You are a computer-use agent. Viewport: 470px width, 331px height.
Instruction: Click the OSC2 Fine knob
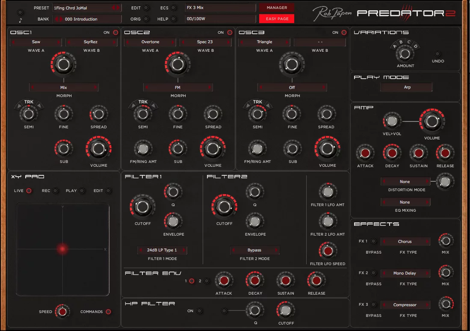coord(178,114)
